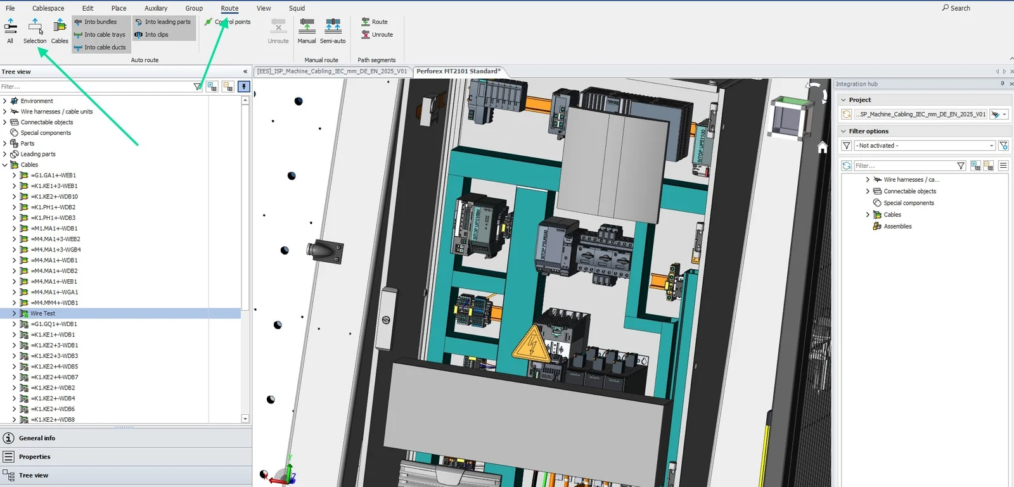Screen dimensions: 1014x487
Task: Select Into bundles routing option
Action: pyautogui.click(x=96, y=22)
